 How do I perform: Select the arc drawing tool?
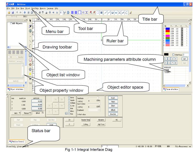pyautogui.click(x=30, y=46)
